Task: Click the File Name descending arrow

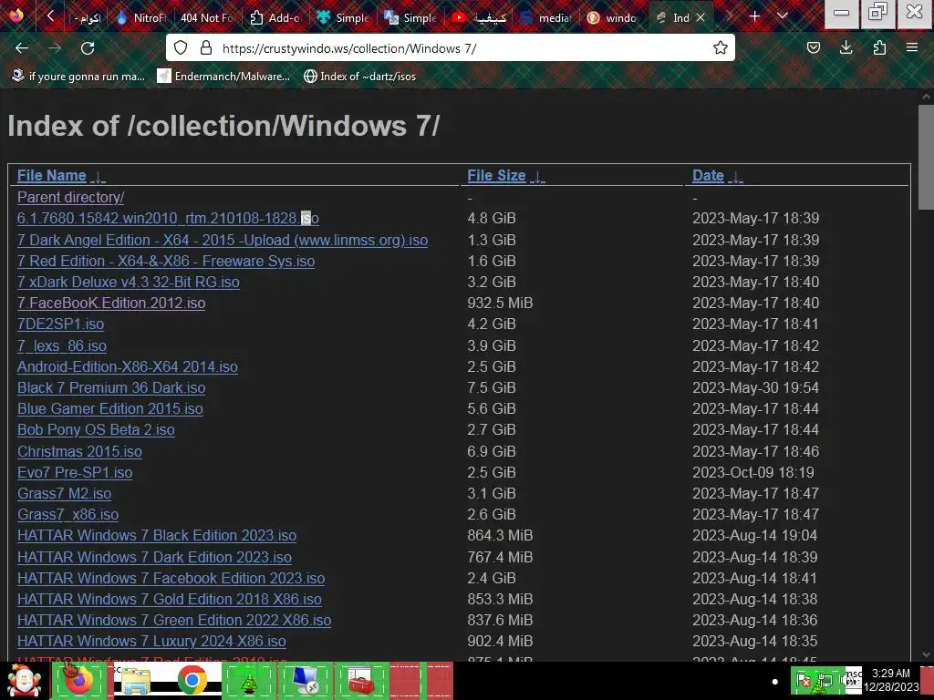Action: 99,177
